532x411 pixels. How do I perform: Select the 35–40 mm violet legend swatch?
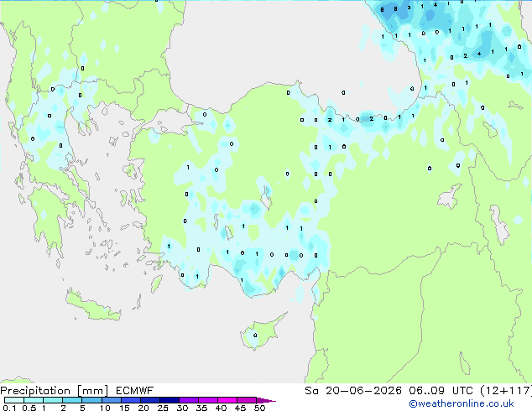point(208,400)
